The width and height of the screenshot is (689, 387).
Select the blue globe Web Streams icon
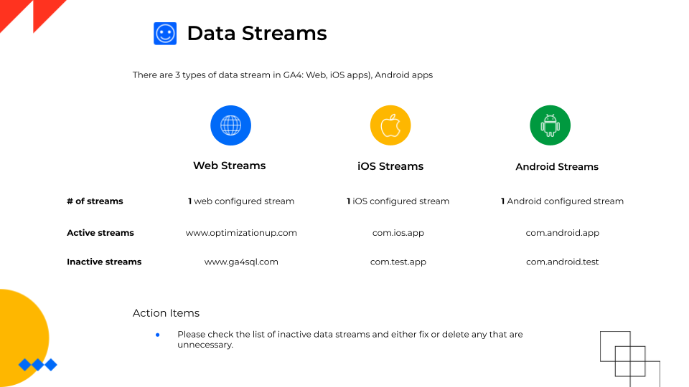(230, 125)
